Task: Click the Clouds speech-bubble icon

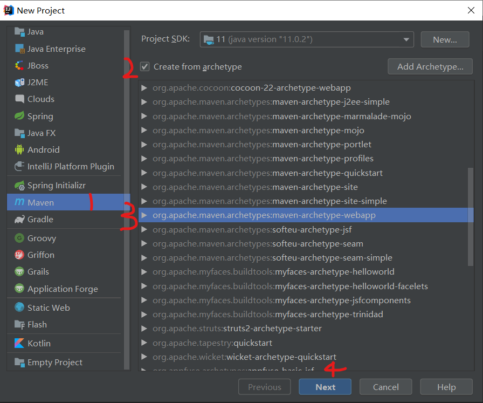Action: [x=19, y=99]
